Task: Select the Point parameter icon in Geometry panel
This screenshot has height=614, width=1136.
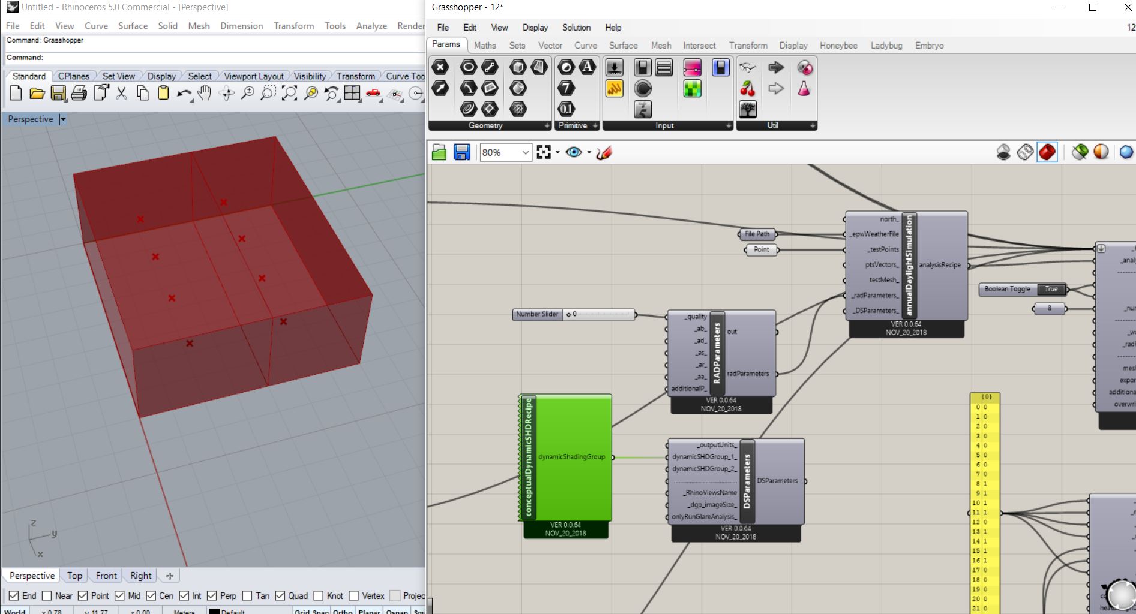Action: (440, 67)
